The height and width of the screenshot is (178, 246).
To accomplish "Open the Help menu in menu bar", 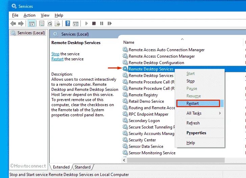I will click(59, 15).
